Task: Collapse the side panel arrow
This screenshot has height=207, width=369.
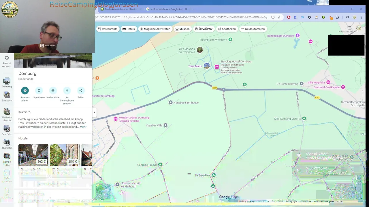Action: point(94,112)
